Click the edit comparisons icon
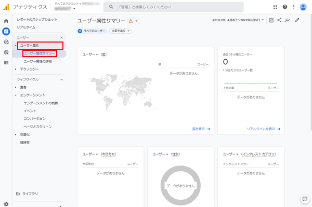The height and width of the screenshot is (207, 312). pyautogui.click(x=271, y=20)
